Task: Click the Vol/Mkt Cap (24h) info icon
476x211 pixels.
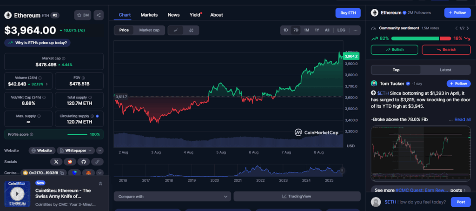Action: tap(44, 98)
